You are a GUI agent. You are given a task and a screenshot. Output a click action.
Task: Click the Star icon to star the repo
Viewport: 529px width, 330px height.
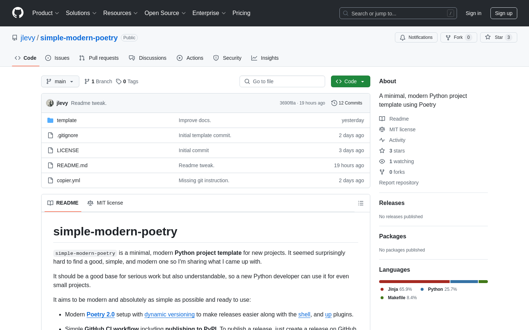click(488, 37)
